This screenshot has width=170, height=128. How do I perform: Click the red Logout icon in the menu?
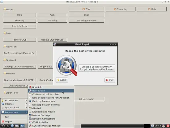pos(3,121)
